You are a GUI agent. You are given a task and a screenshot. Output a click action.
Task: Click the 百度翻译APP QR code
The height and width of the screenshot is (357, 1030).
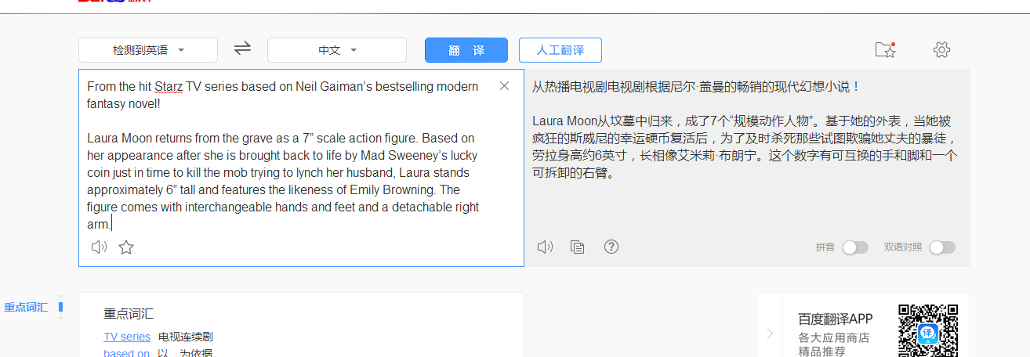pyautogui.click(x=928, y=330)
